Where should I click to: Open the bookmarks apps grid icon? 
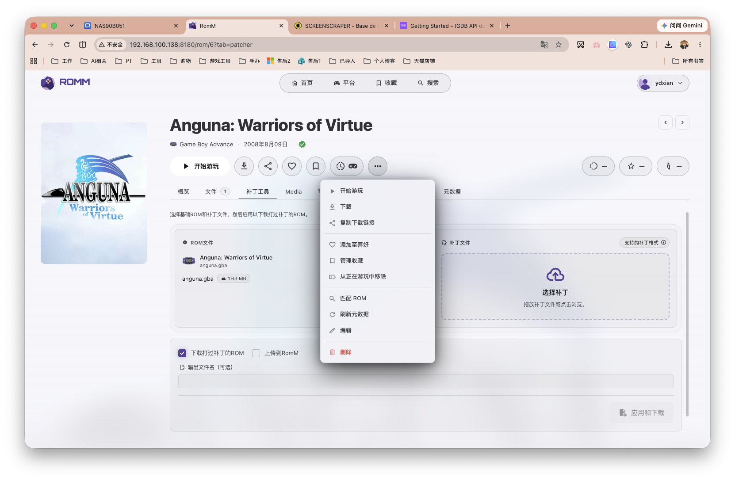click(x=34, y=61)
